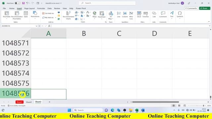Insert a Slicer filter

click(139, 15)
